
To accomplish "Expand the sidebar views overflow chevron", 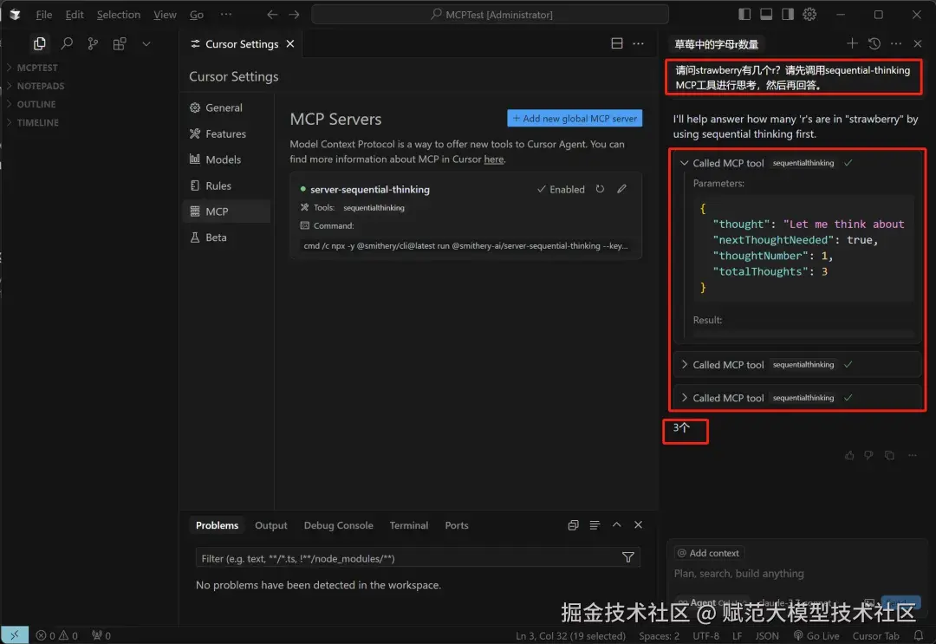I will coord(146,43).
